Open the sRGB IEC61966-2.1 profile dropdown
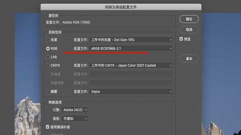The width and height of the screenshot is (241, 135). (131, 49)
